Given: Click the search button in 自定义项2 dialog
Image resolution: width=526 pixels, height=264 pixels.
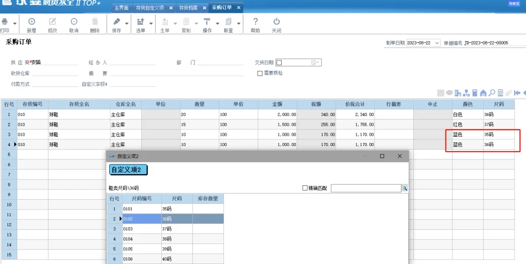Looking at the screenshot, I should (405, 188).
